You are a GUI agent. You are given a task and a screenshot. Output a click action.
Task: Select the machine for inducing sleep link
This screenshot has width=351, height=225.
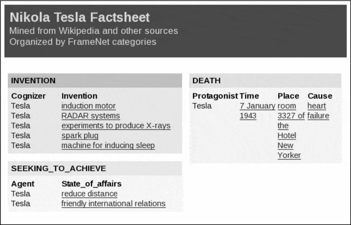coord(108,146)
